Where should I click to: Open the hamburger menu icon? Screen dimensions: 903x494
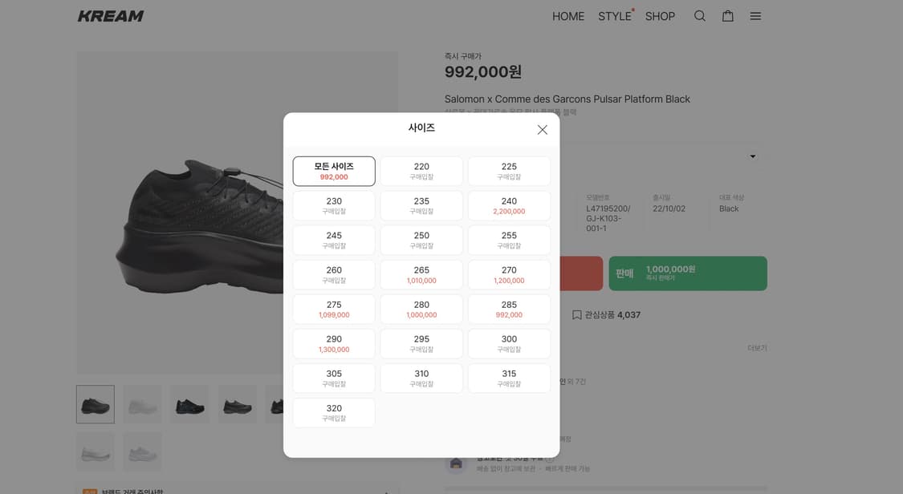click(755, 16)
